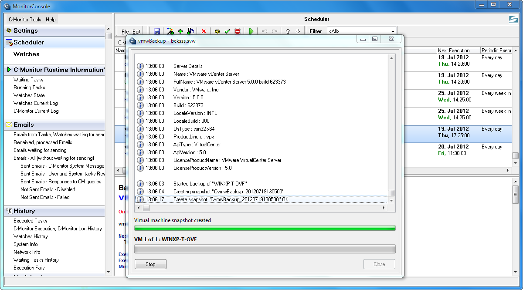The width and height of the screenshot is (523, 290).
Task: Select the task row with Thu, 17:35:00
Action: (458, 134)
